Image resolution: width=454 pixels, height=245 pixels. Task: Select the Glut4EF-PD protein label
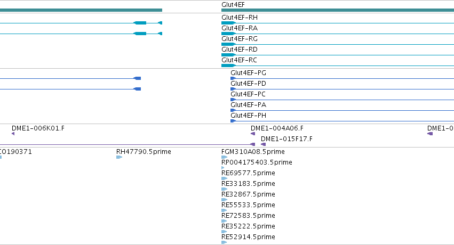[248, 84]
